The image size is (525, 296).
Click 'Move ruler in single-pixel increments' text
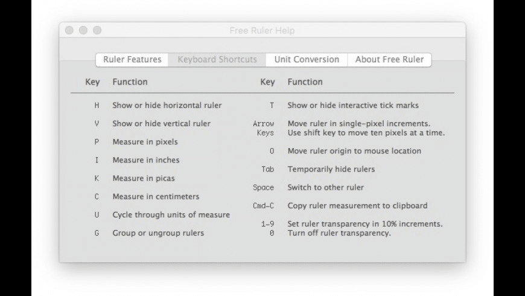359,123
